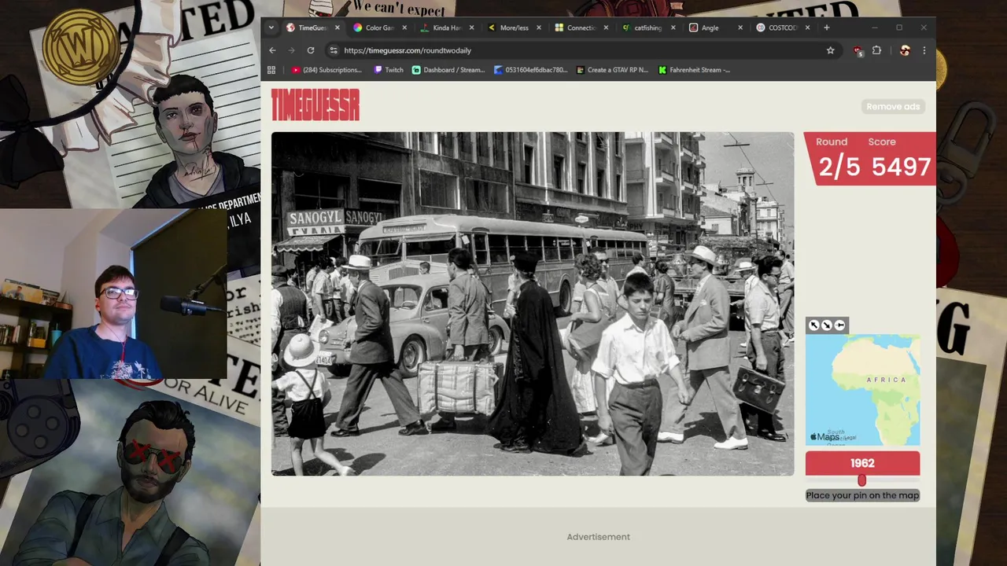
Task: Close the Angle tab
Action: click(x=740, y=28)
